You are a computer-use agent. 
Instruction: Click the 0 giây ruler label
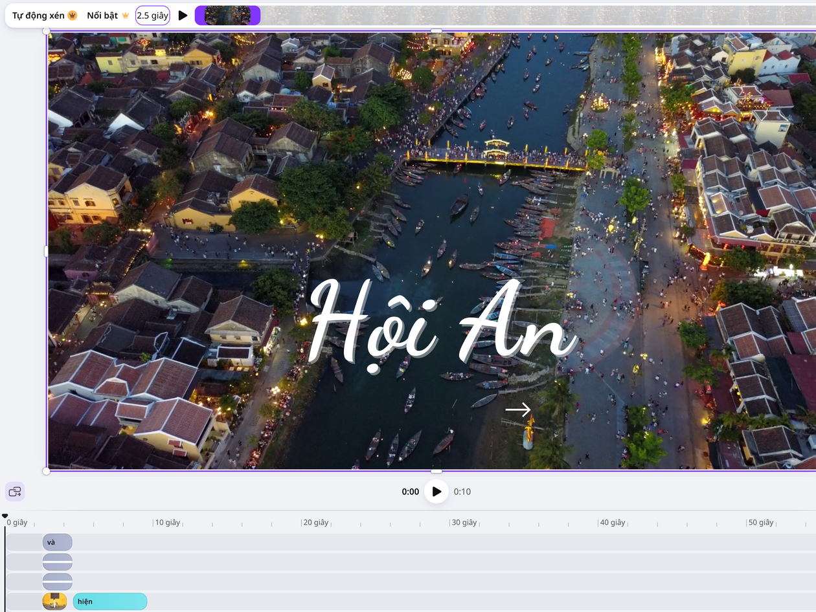pos(17,523)
